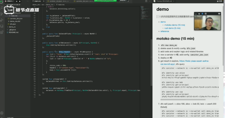Click highlighted http_request function name
225x118 pixels.
click(64, 52)
